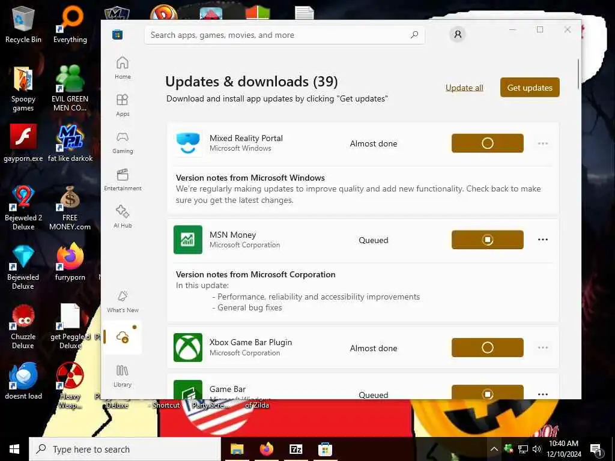Screen dimensions: 615x461
Task: Select doesnt load desktop shortcut
Action: click(x=23, y=380)
